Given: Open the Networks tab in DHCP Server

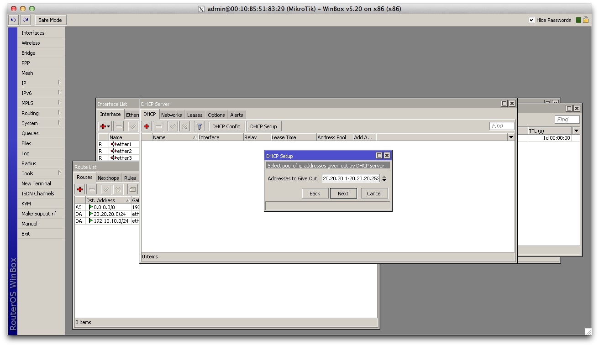Looking at the screenshot, I should (x=171, y=115).
